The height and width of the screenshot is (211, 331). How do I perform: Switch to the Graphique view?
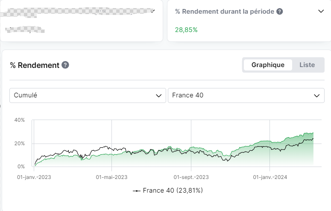pyautogui.click(x=268, y=65)
